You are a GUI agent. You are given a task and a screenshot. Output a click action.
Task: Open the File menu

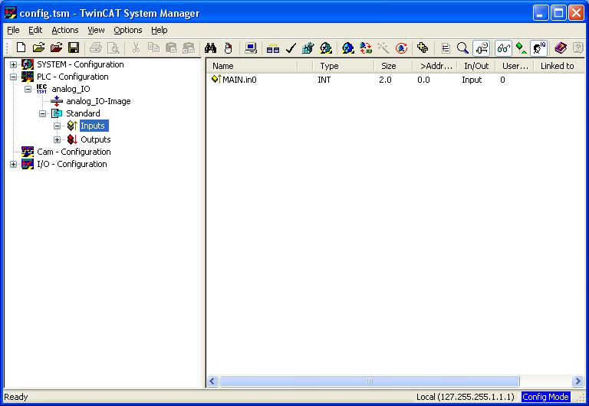(13, 30)
